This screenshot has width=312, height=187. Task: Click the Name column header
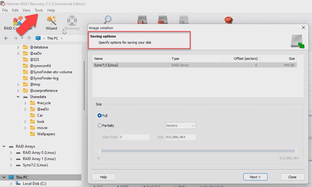(131, 59)
